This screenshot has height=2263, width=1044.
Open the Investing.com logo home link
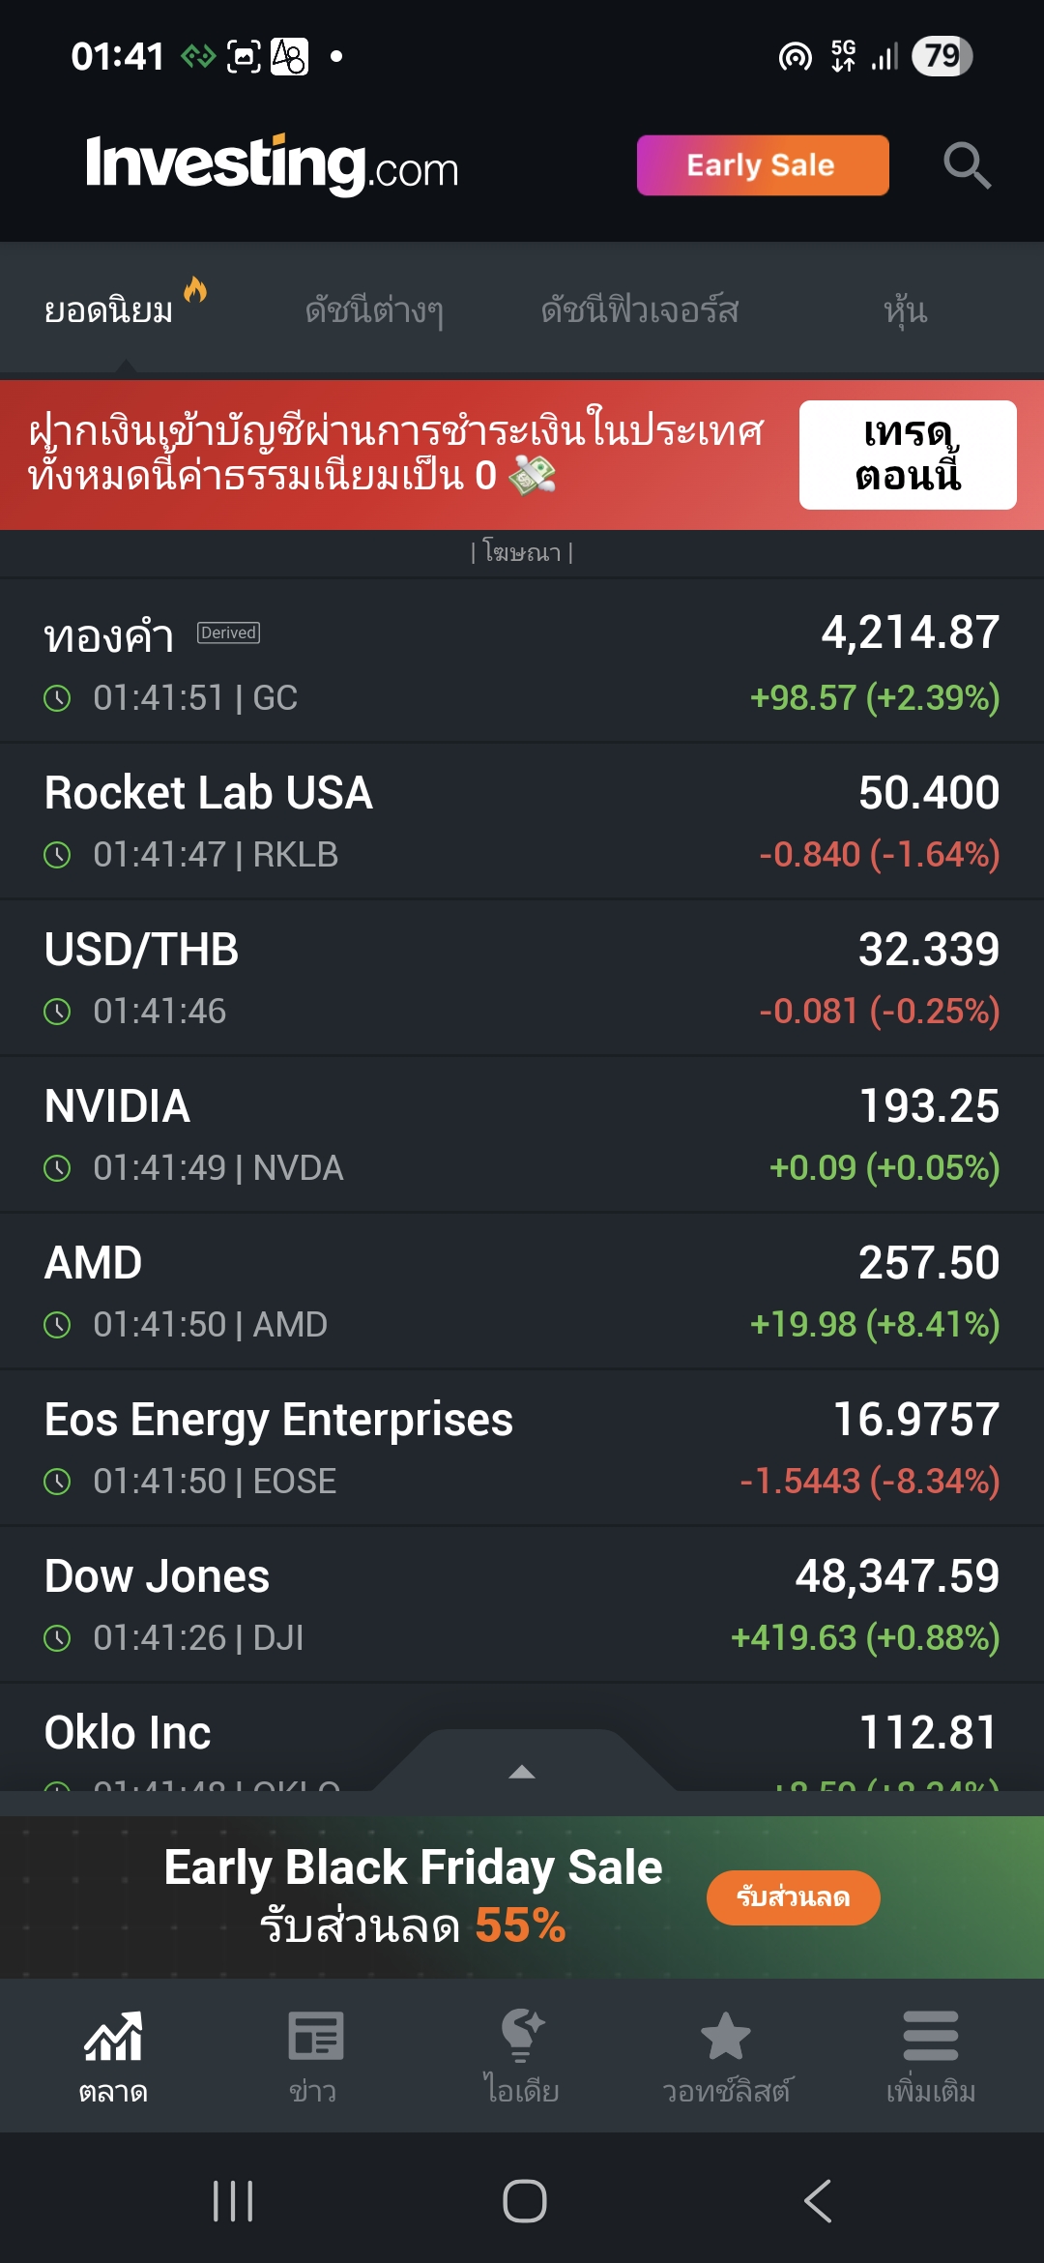point(272,164)
